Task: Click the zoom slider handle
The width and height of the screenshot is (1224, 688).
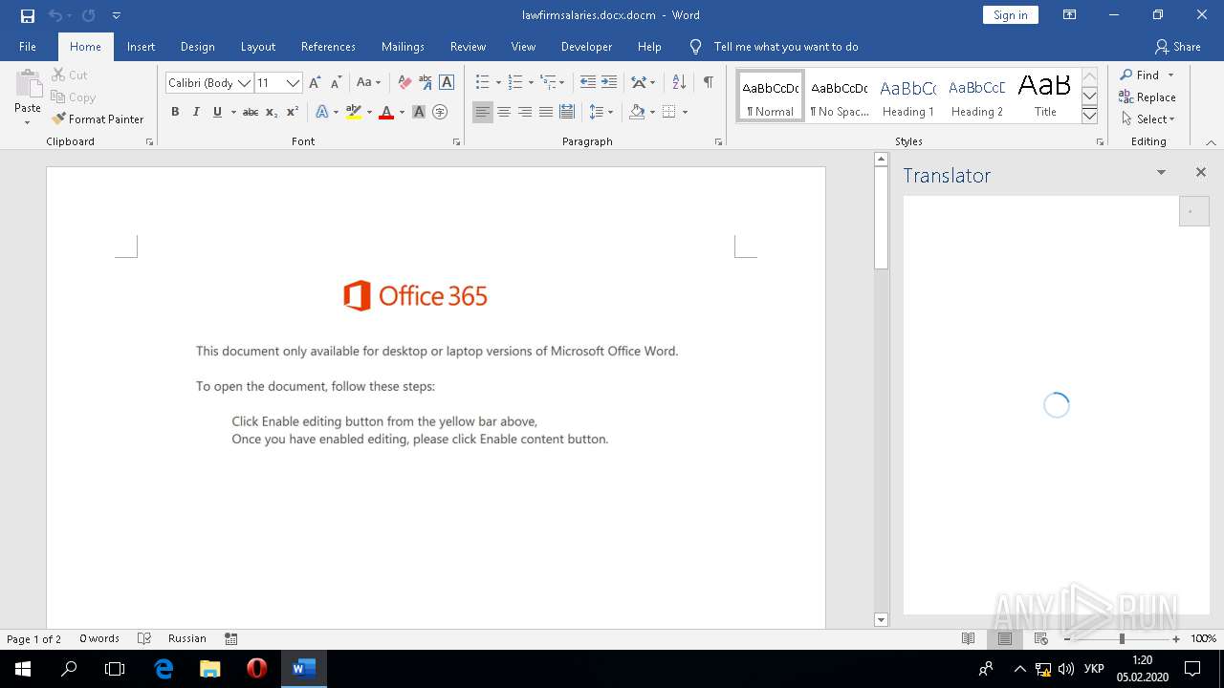Action: [x=1122, y=638]
